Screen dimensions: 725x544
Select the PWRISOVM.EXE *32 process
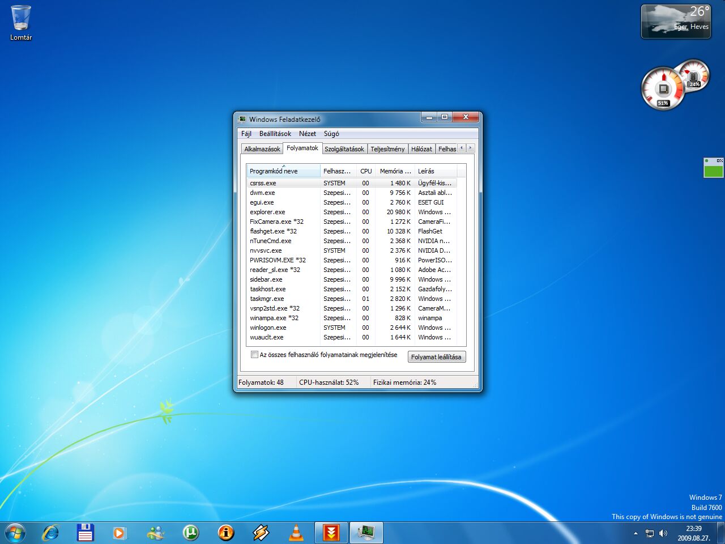tap(352, 260)
